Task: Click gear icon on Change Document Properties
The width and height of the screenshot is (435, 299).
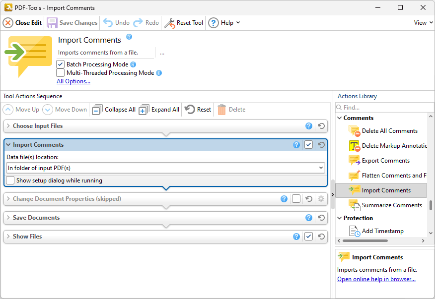Action: click(321, 199)
